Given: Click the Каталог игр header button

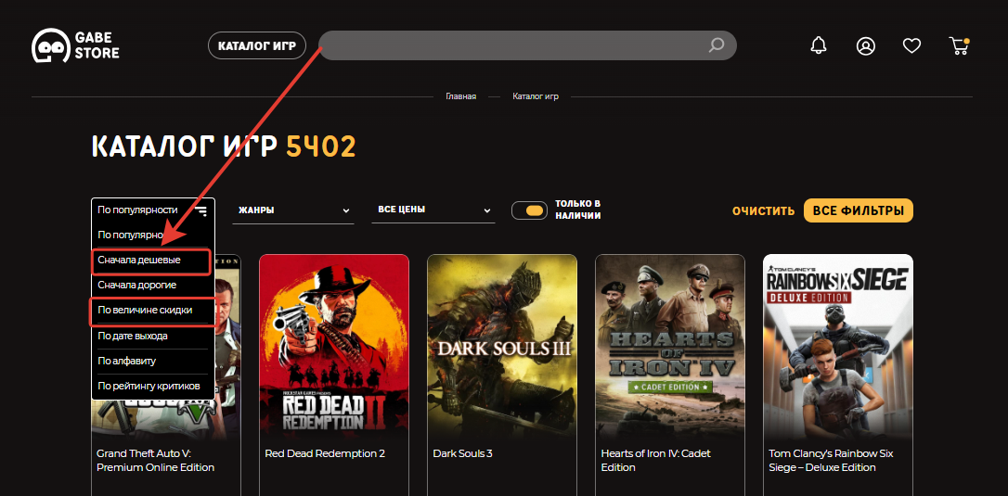Looking at the screenshot, I should pos(256,45).
